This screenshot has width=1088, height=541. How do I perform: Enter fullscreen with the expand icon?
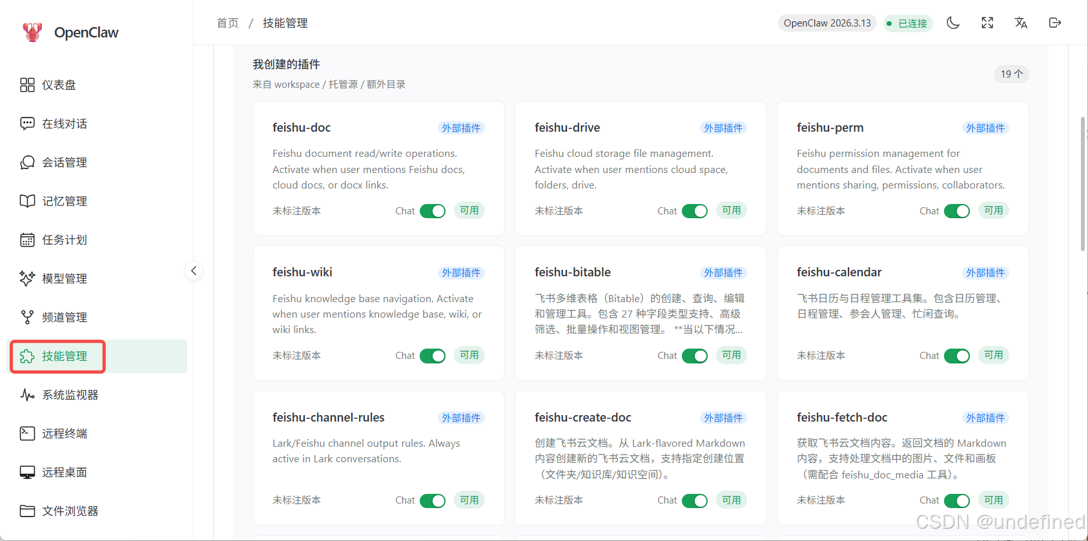click(987, 23)
